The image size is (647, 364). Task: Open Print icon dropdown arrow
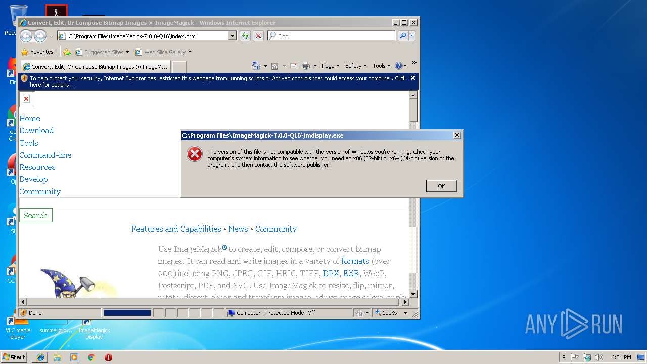tap(315, 66)
